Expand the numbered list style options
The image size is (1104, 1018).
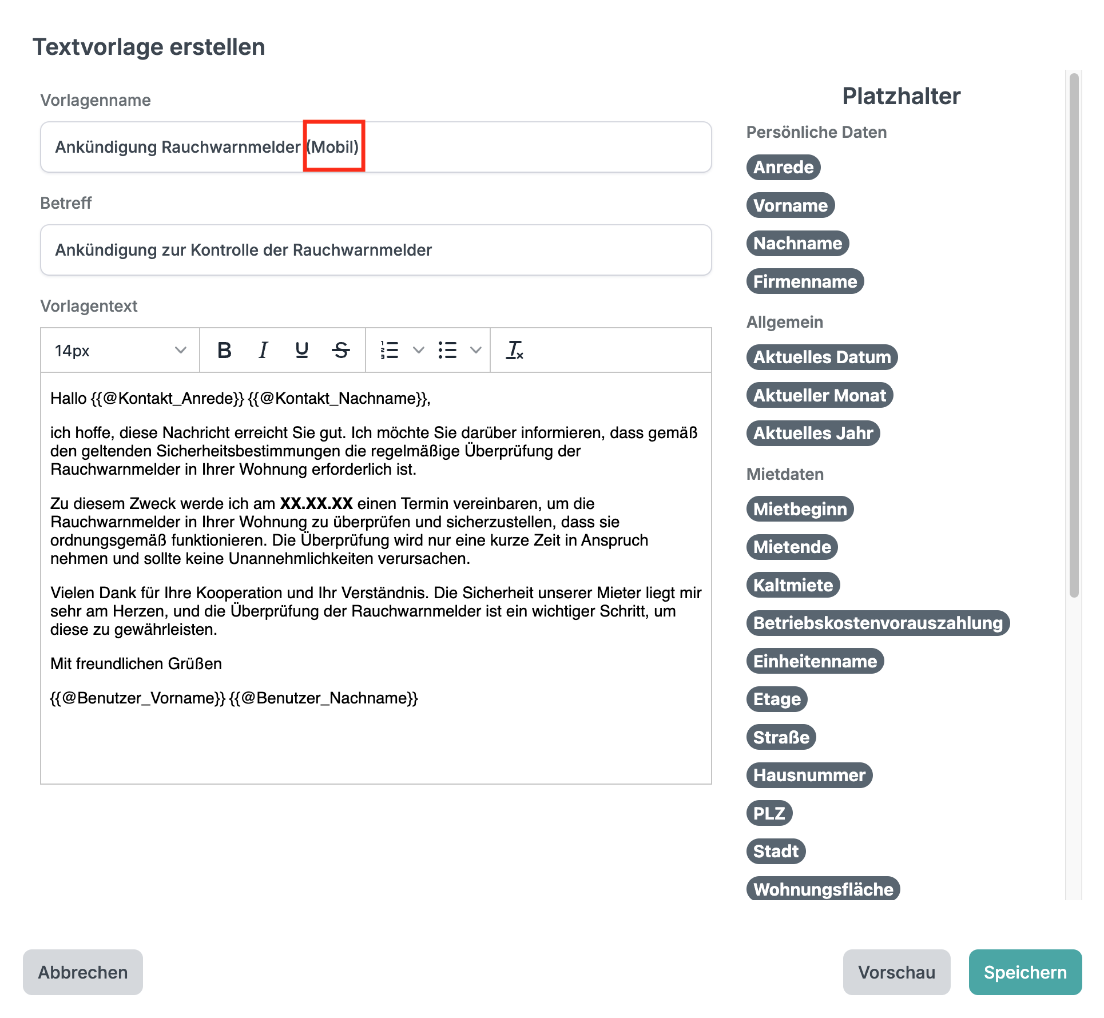click(418, 350)
